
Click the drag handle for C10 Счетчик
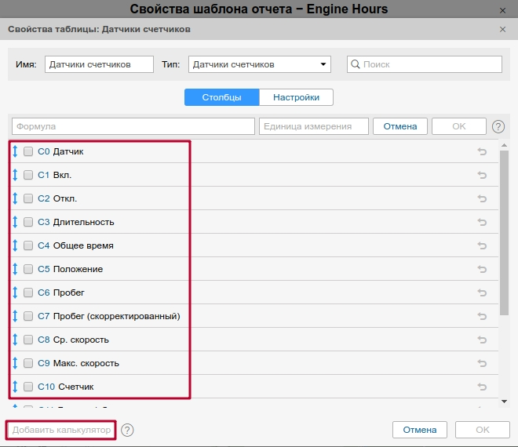(16, 387)
